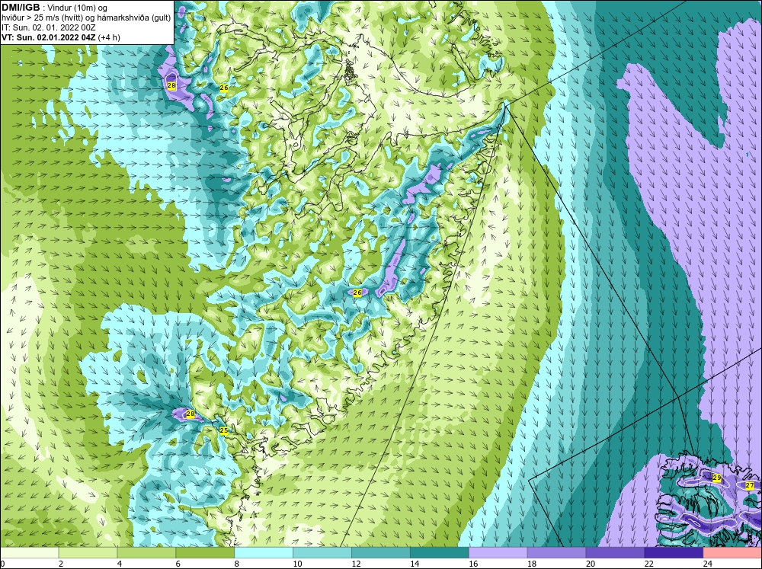Click the legend scale value 6
Image resolution: width=762 pixels, height=569 pixels.
[178, 564]
